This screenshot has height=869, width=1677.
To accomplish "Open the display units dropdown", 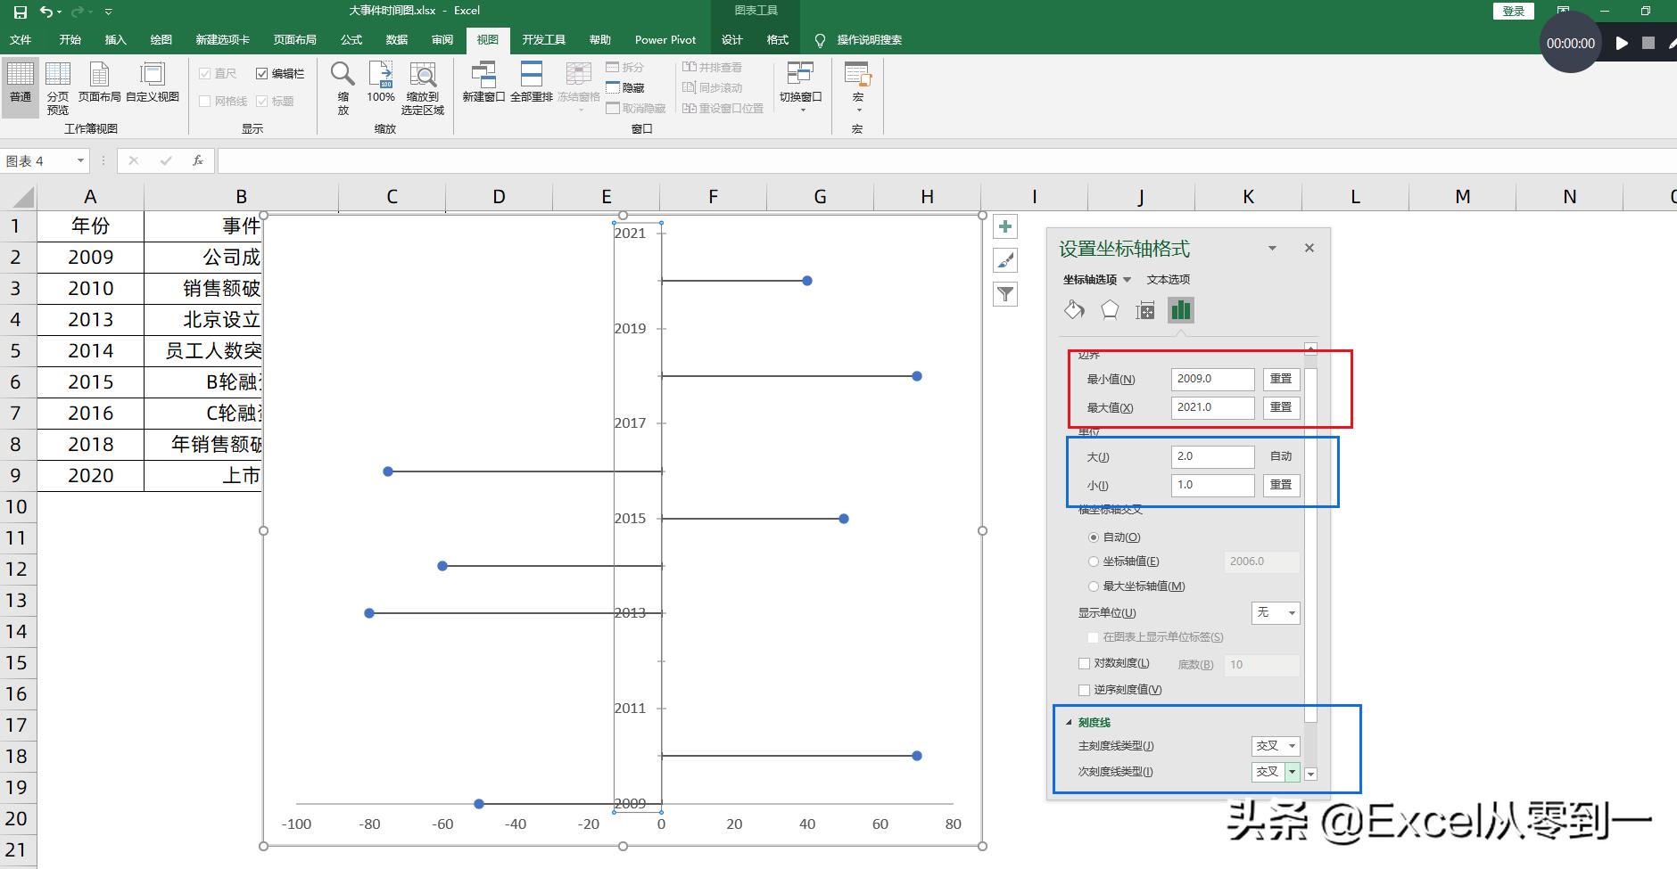I will 1276,613.
